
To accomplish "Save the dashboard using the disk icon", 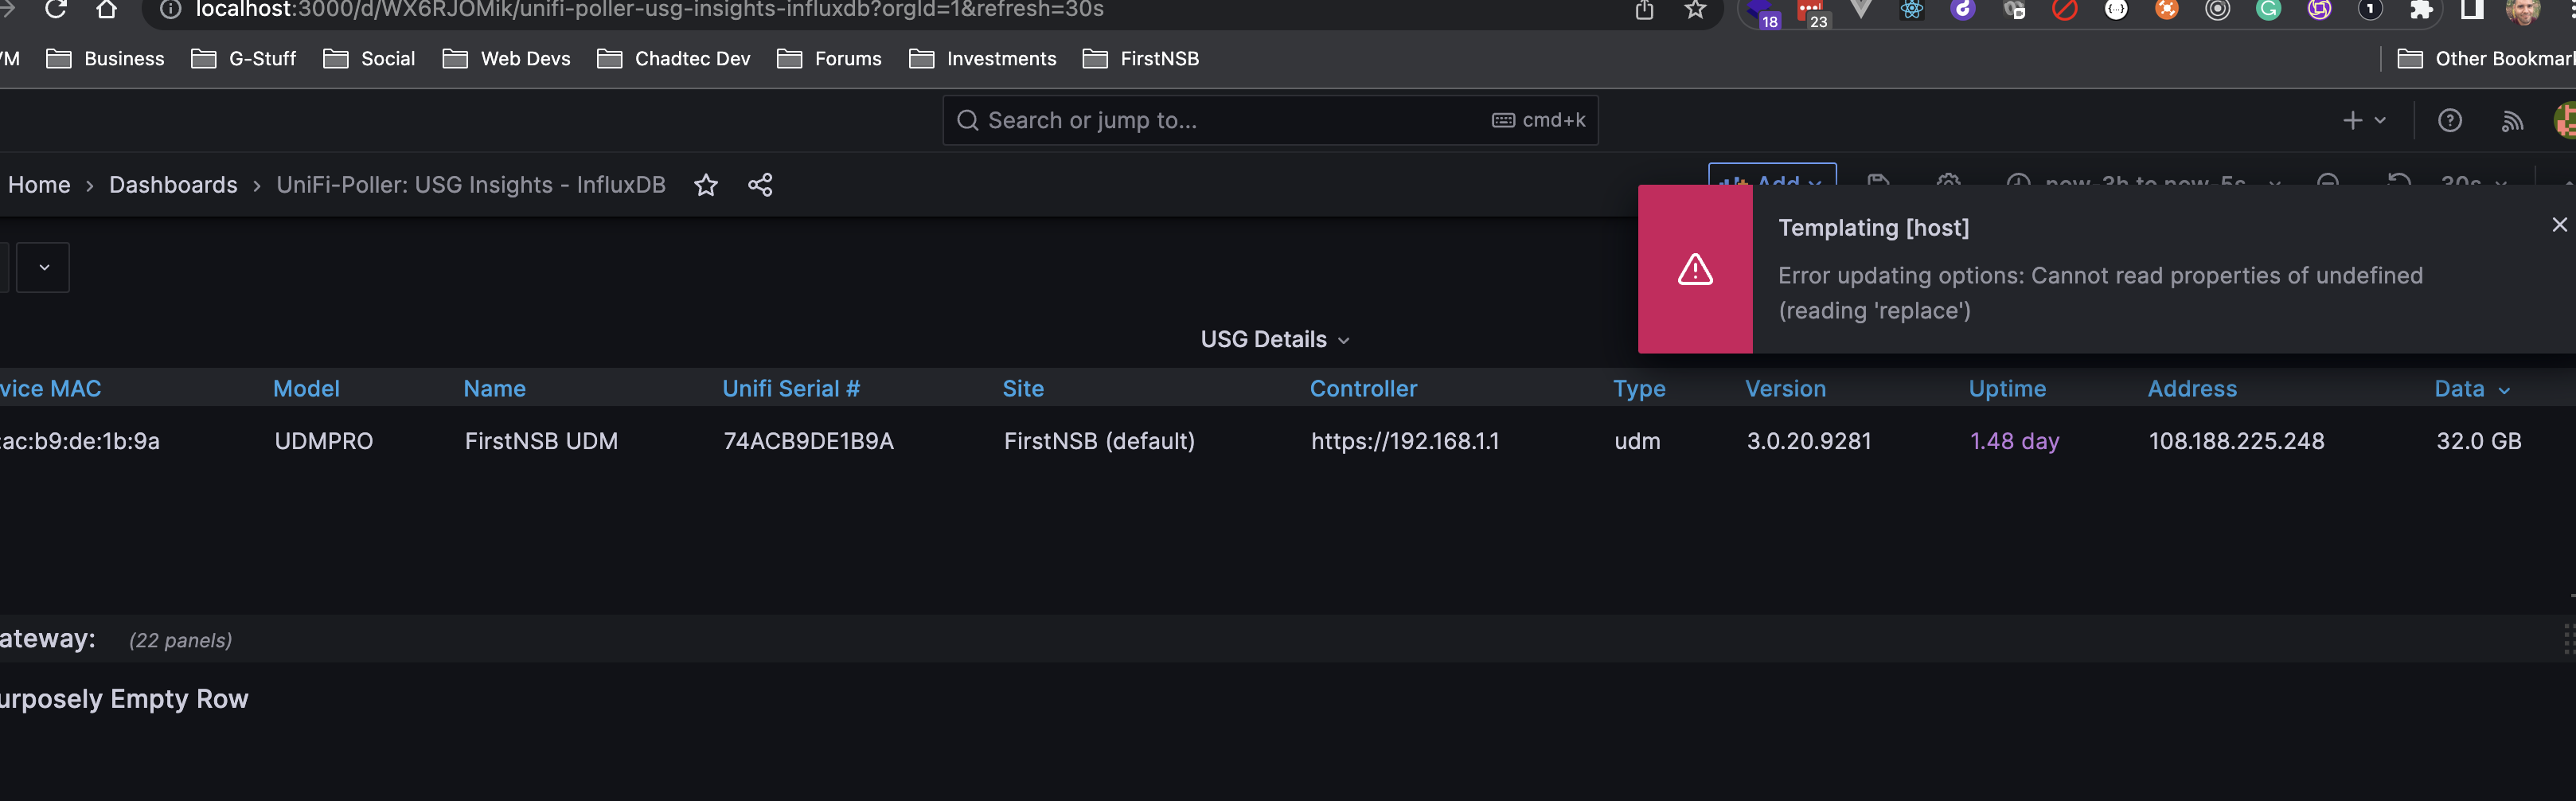I will (x=1878, y=184).
